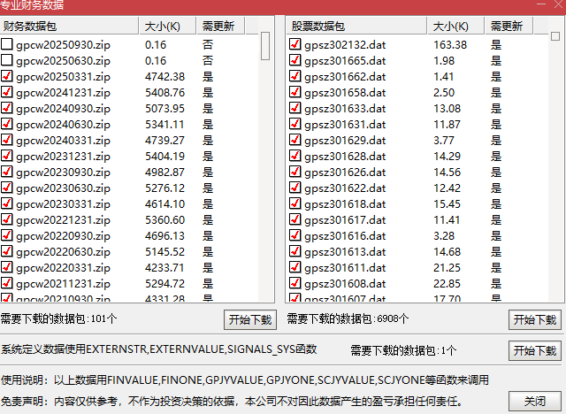Toggle gpsz301613.dat checkbox
Screen dimensions: 566x414
[x=294, y=251]
